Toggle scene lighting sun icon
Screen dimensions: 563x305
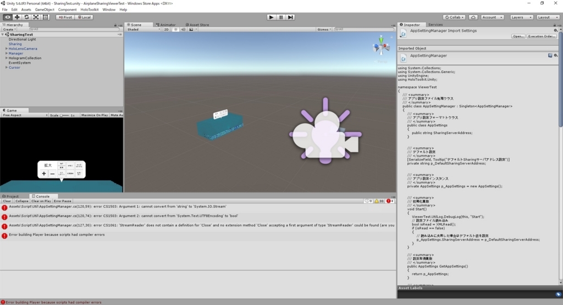[x=175, y=30]
